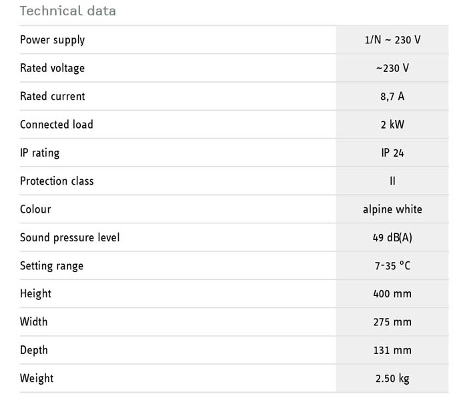467x400 pixels.
Task: Select the Power supply row label
Action: pos(53,40)
